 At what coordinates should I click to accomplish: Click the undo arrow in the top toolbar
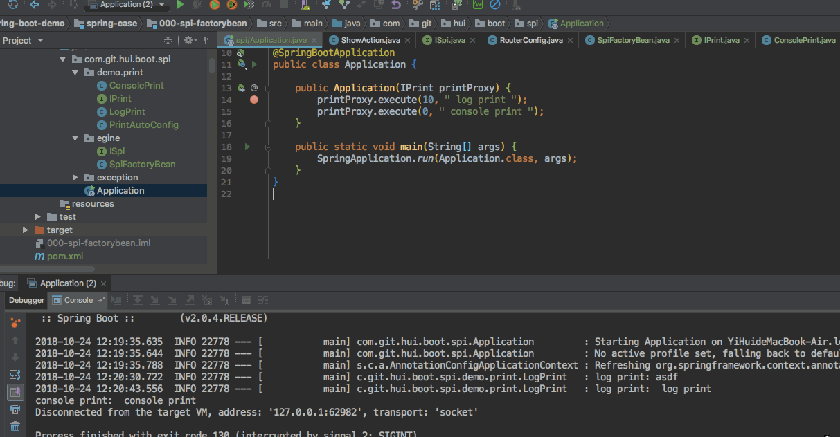[x=395, y=5]
